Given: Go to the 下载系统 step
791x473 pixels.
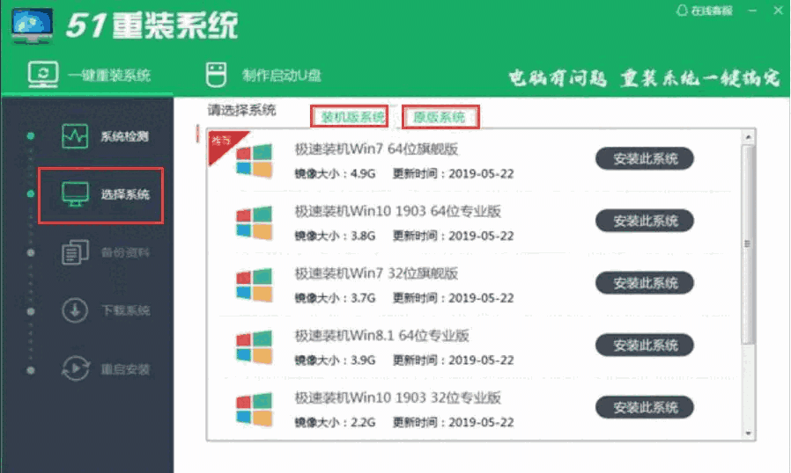Looking at the screenshot, I should click(105, 310).
